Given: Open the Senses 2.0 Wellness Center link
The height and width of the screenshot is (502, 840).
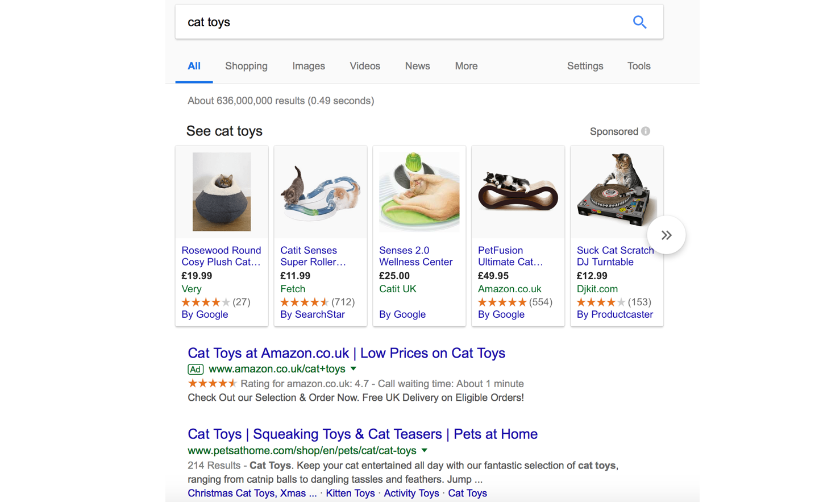Looking at the screenshot, I should click(416, 256).
